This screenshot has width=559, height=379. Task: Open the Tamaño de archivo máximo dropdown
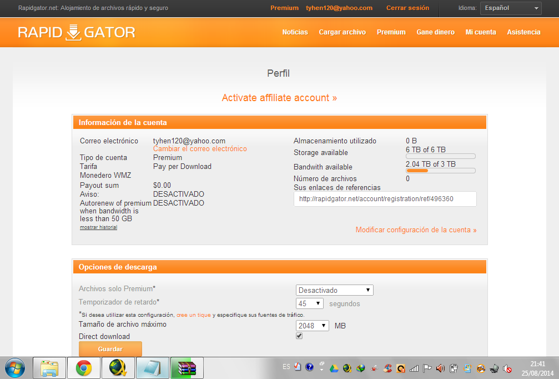coord(313,326)
